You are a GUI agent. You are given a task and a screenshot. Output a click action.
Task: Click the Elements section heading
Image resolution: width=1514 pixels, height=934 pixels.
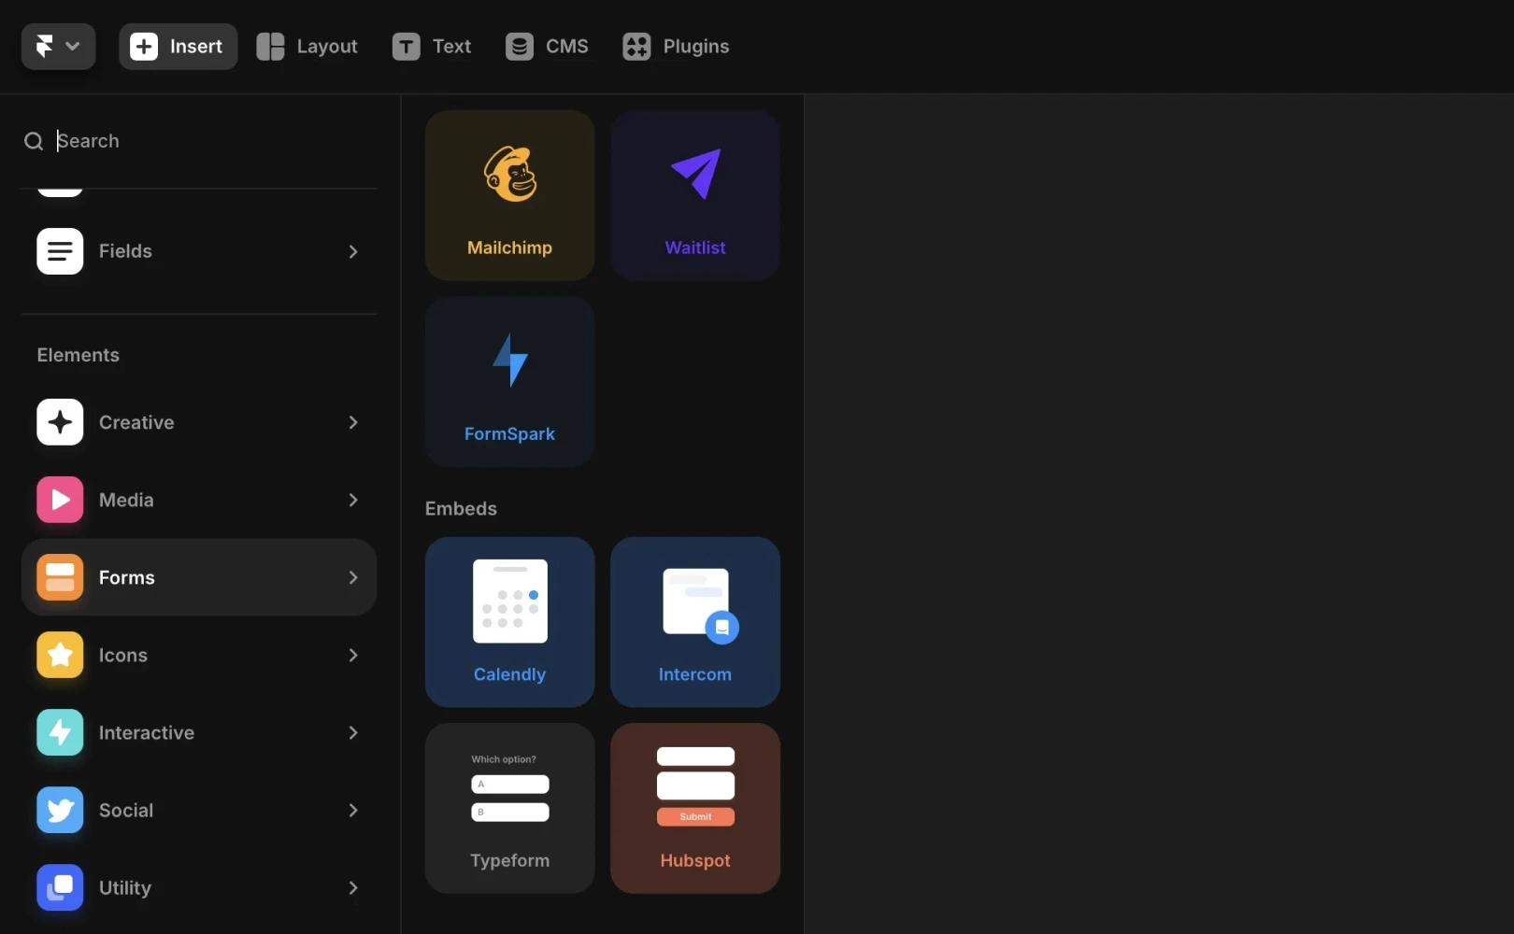[79, 355]
